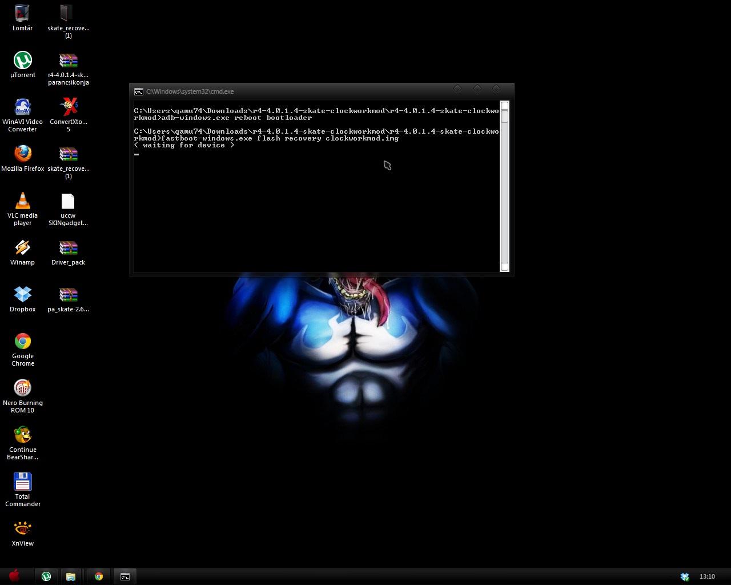
Task: Click the "< waiting for device >" line
Action: coord(184,145)
